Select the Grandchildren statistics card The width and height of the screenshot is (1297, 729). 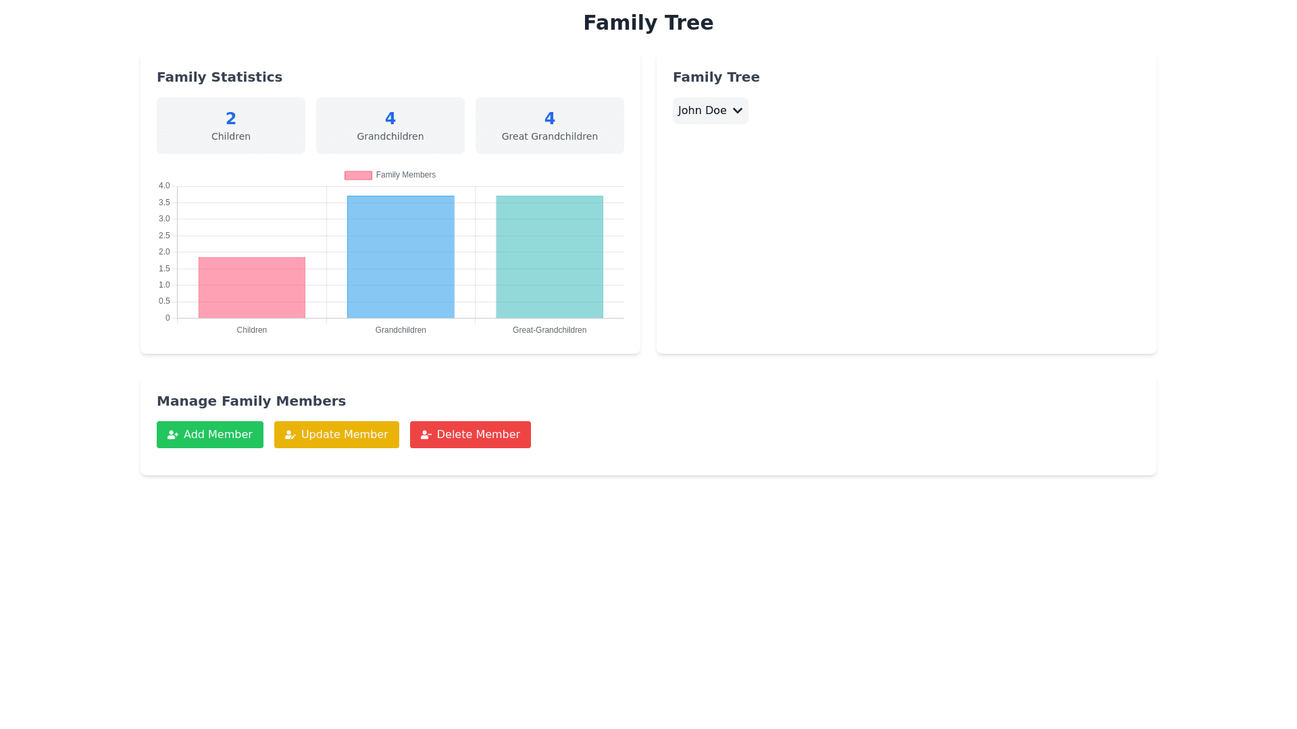coord(390,126)
